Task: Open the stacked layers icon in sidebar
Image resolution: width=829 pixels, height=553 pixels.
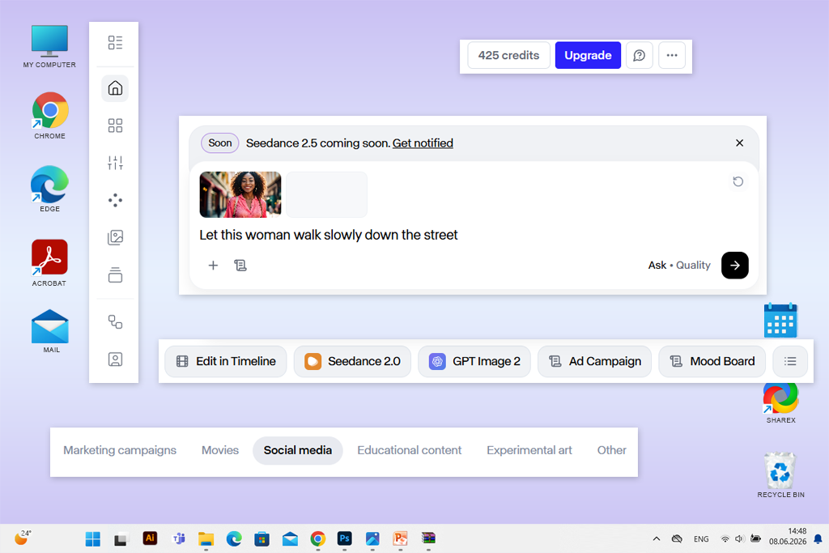Action: tap(115, 275)
